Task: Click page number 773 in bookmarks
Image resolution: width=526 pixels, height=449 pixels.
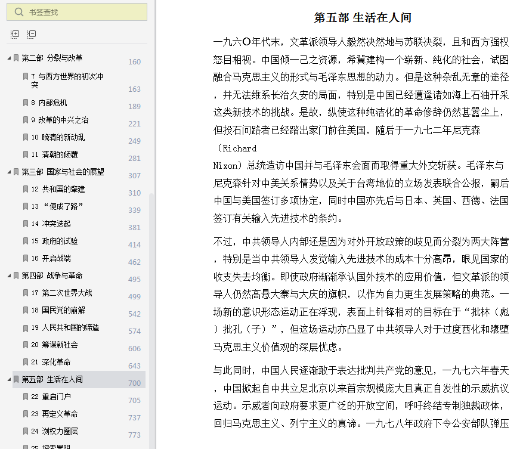Action: point(135,435)
